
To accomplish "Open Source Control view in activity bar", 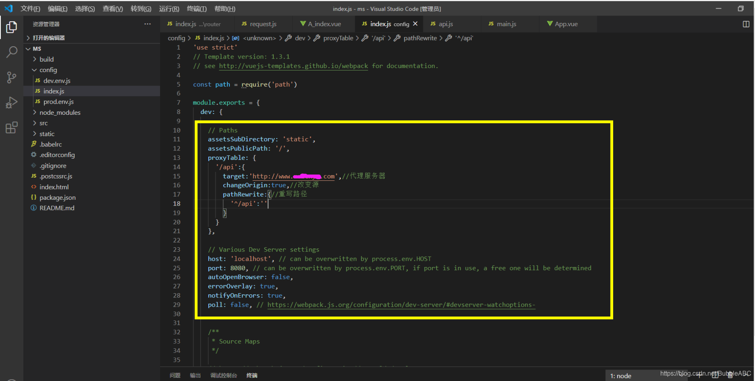I will pyautogui.click(x=11, y=77).
